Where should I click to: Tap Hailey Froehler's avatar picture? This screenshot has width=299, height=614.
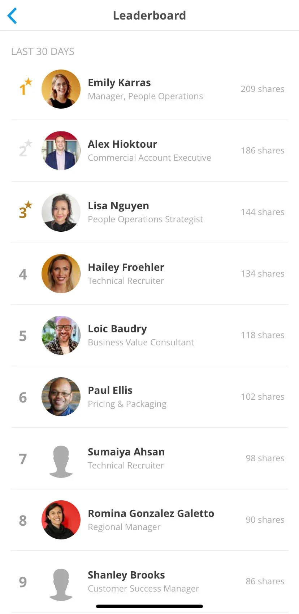[x=61, y=274]
